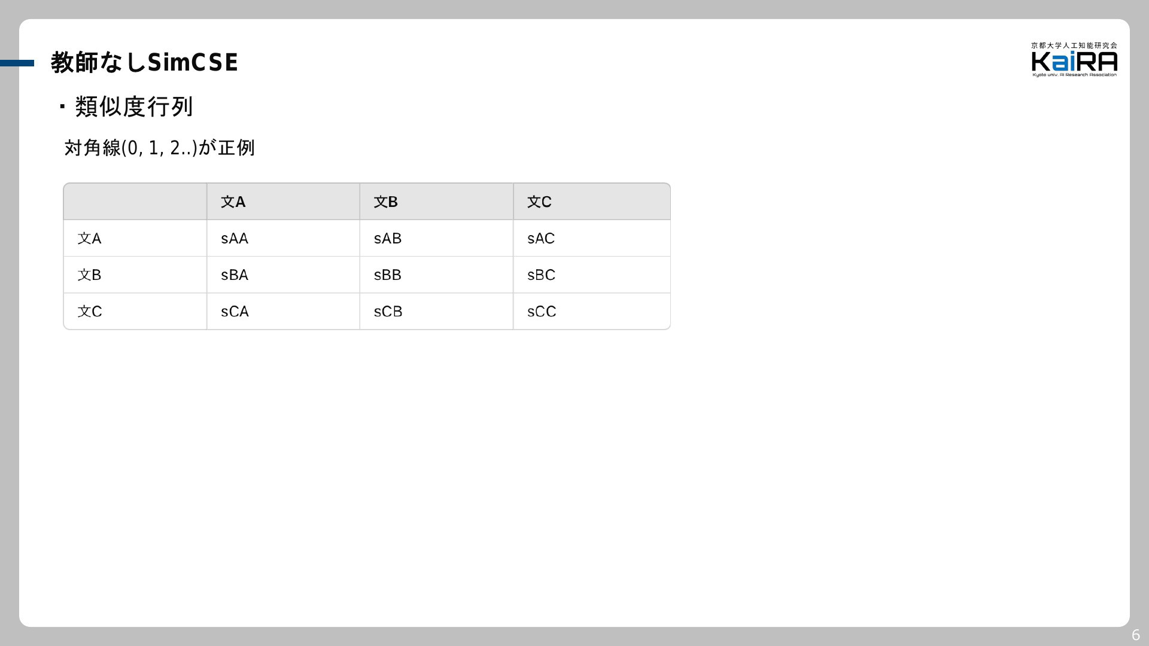Click the sCA cell

click(x=283, y=311)
